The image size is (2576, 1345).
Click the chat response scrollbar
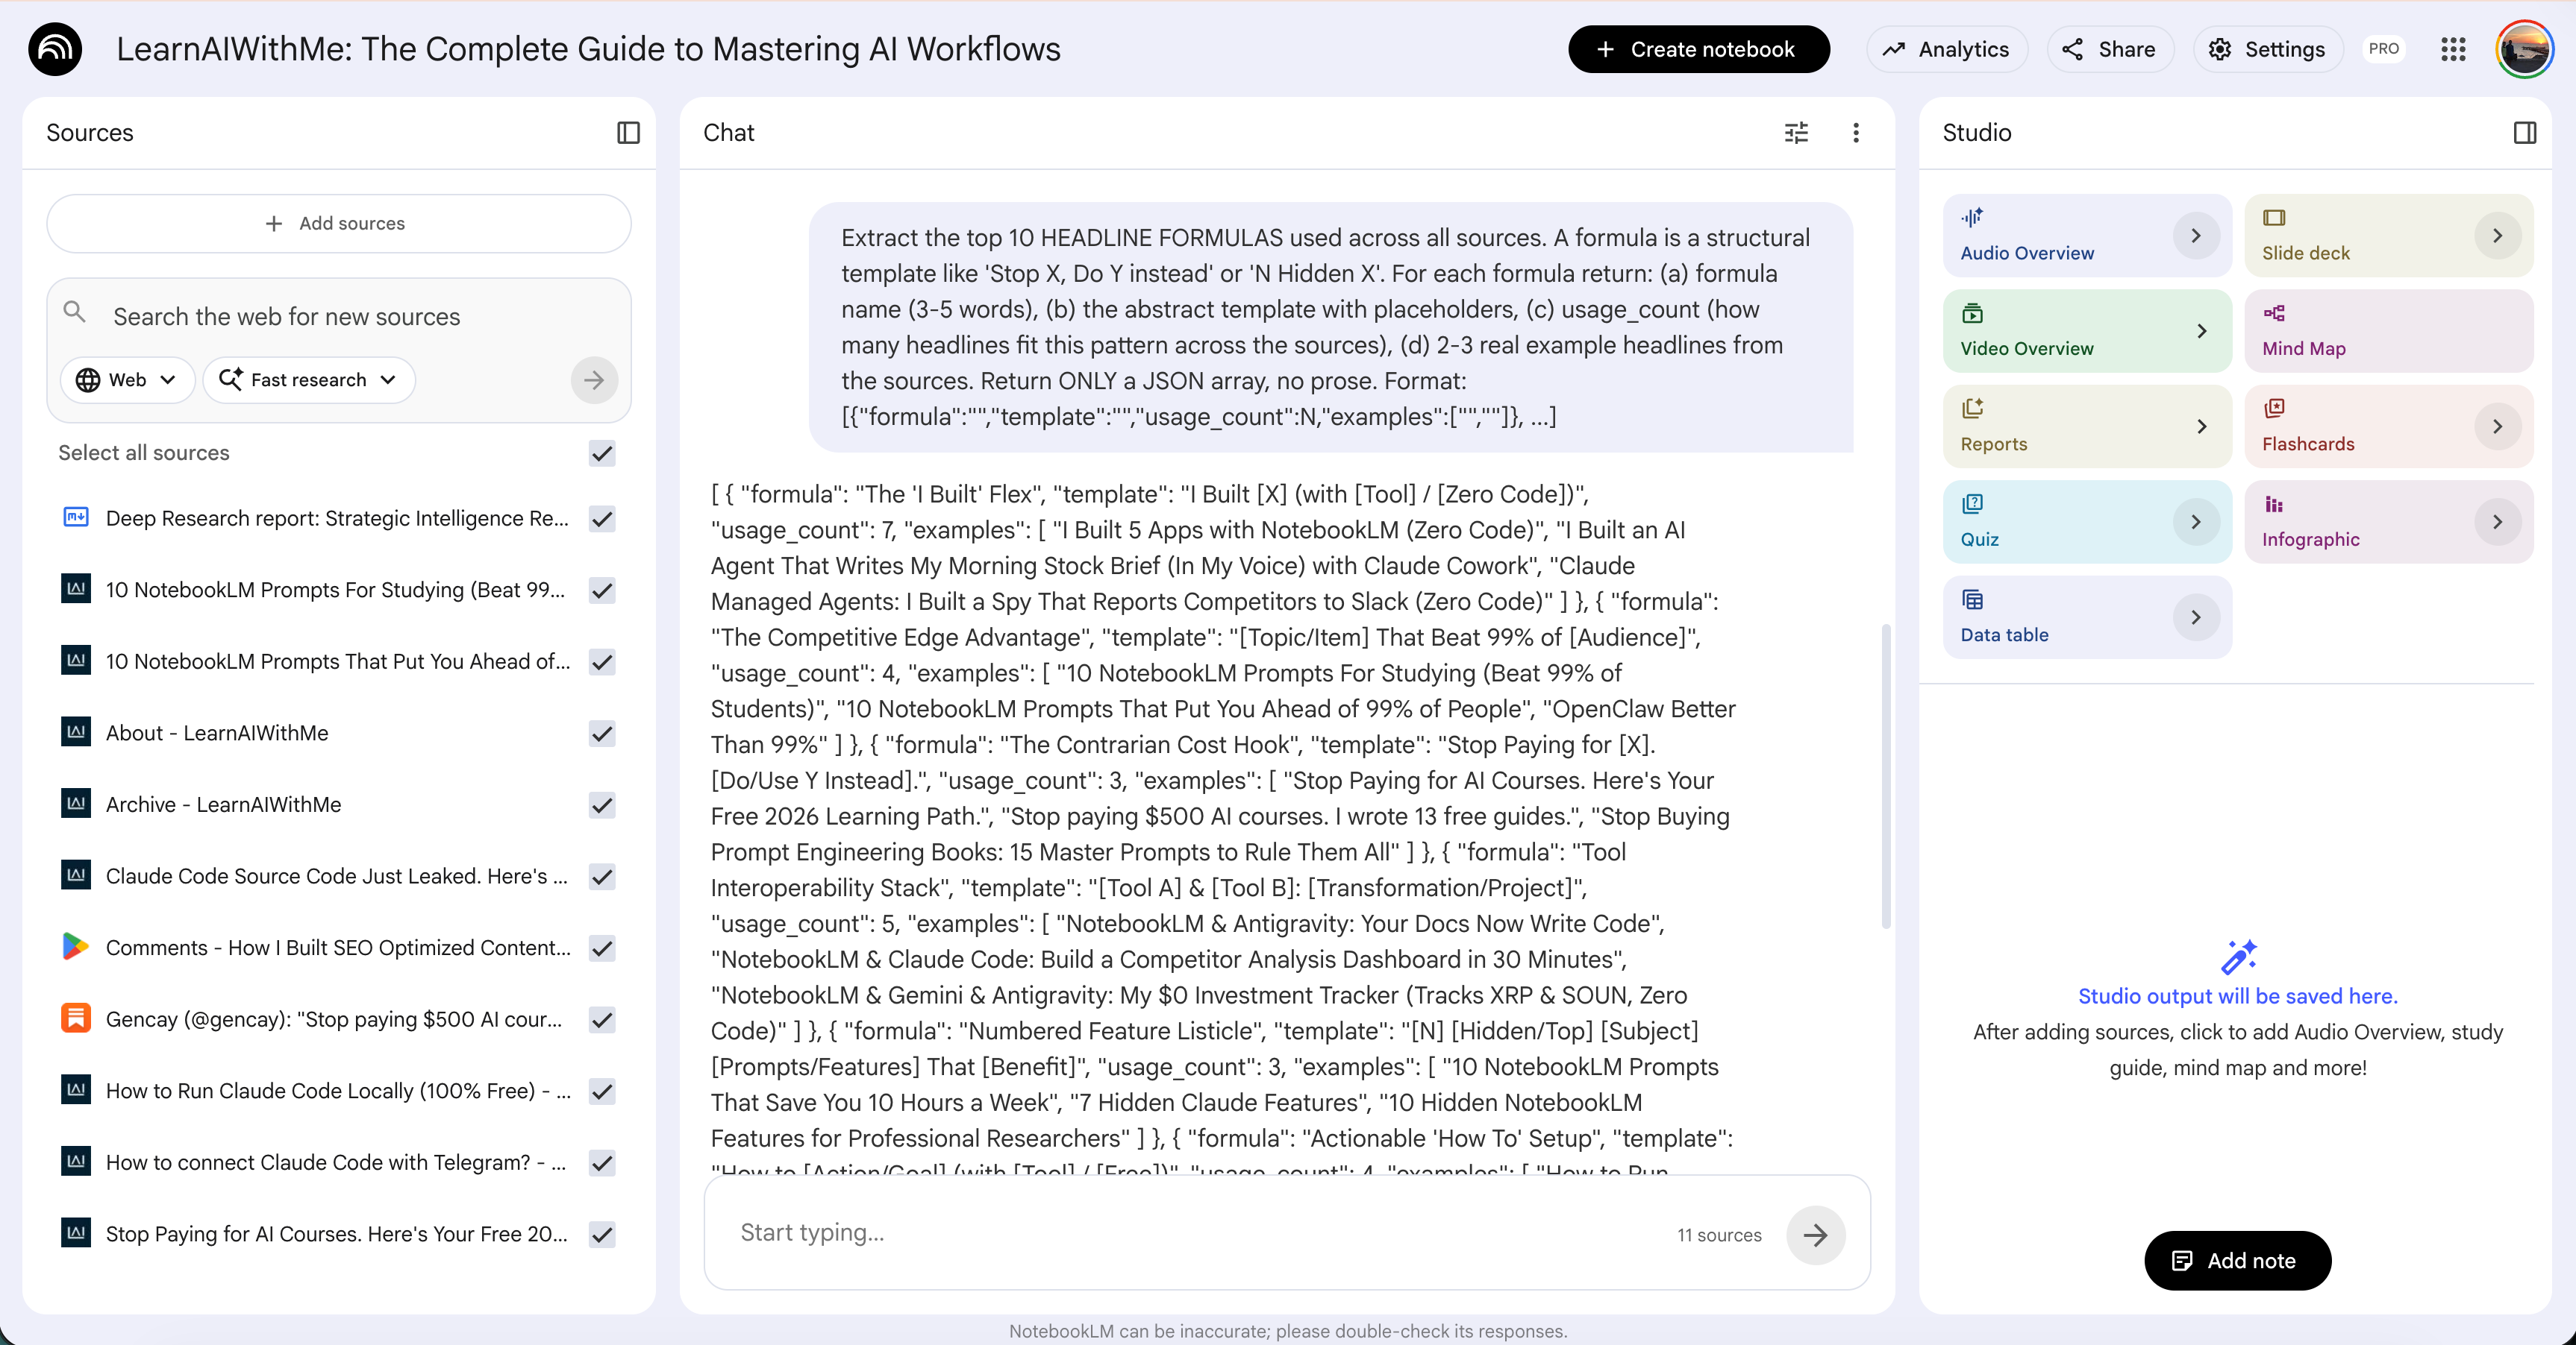(x=1886, y=775)
